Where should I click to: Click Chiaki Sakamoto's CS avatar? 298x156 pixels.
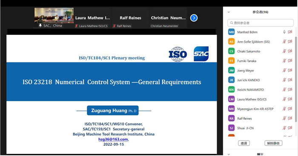coord(231,51)
